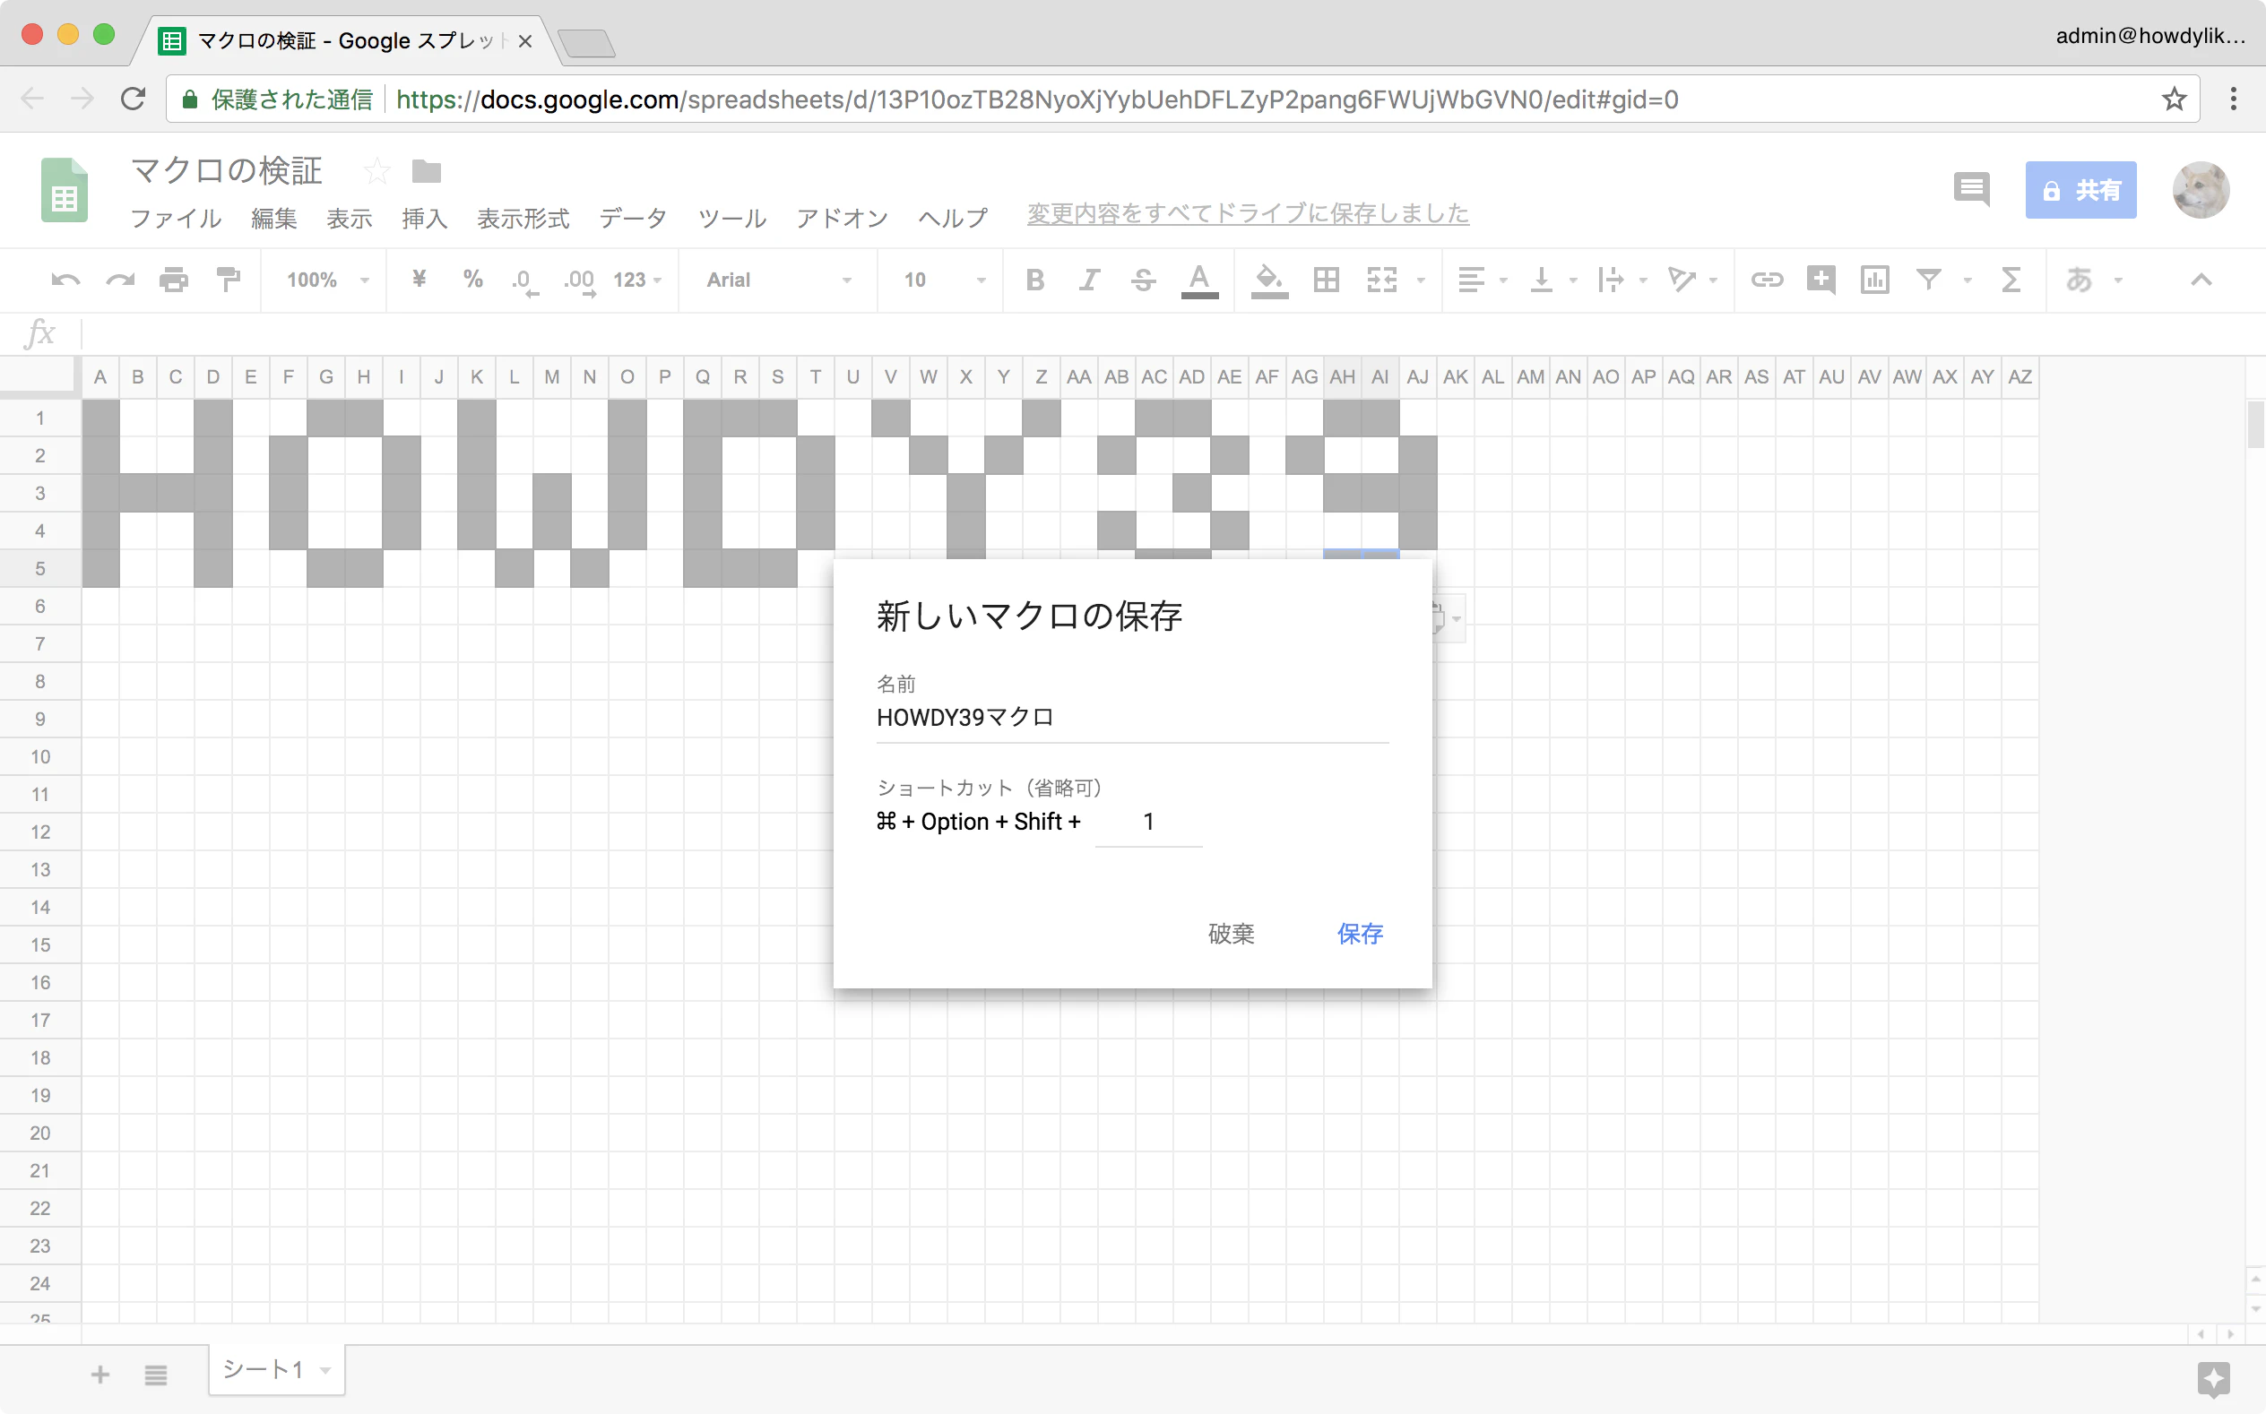Open horizontal align dropdown
Screen dimensions: 2266x1414
[1483, 280]
